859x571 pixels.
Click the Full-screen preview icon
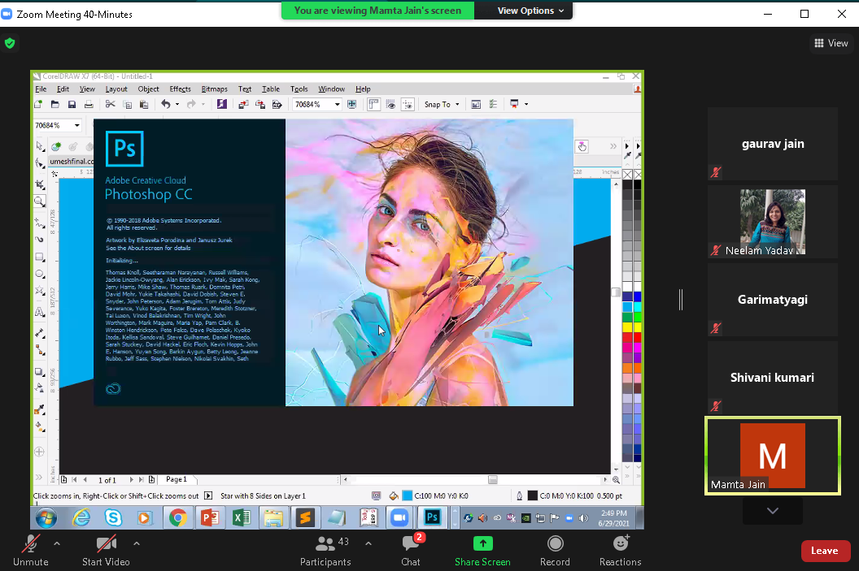coord(351,105)
